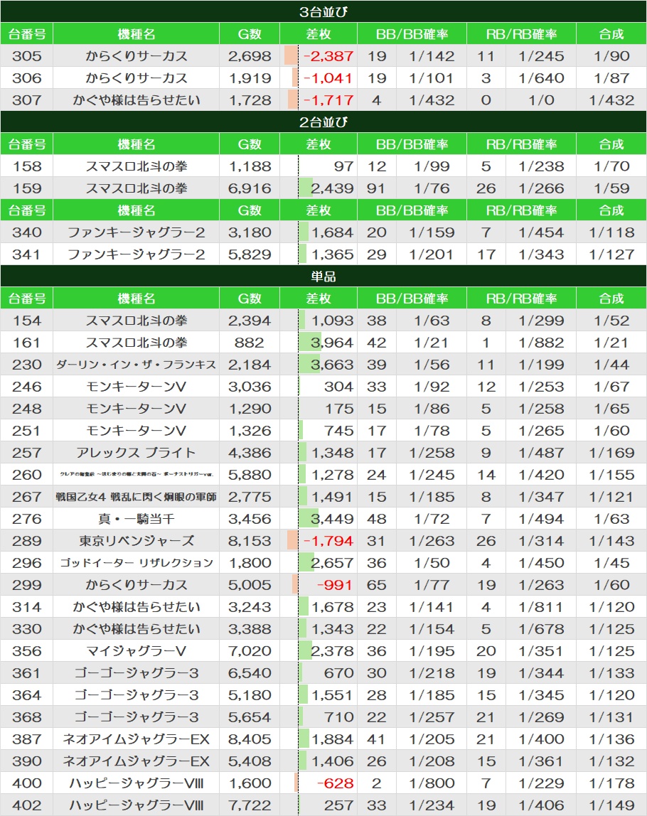This screenshot has height=816, width=647.
Task: Click the 1/127 combined rate
Action: point(611,254)
